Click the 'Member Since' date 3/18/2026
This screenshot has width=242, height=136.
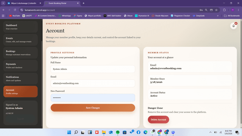pos(156,82)
